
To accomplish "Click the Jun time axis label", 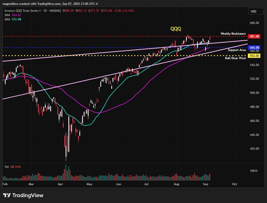I will coord(118,184).
